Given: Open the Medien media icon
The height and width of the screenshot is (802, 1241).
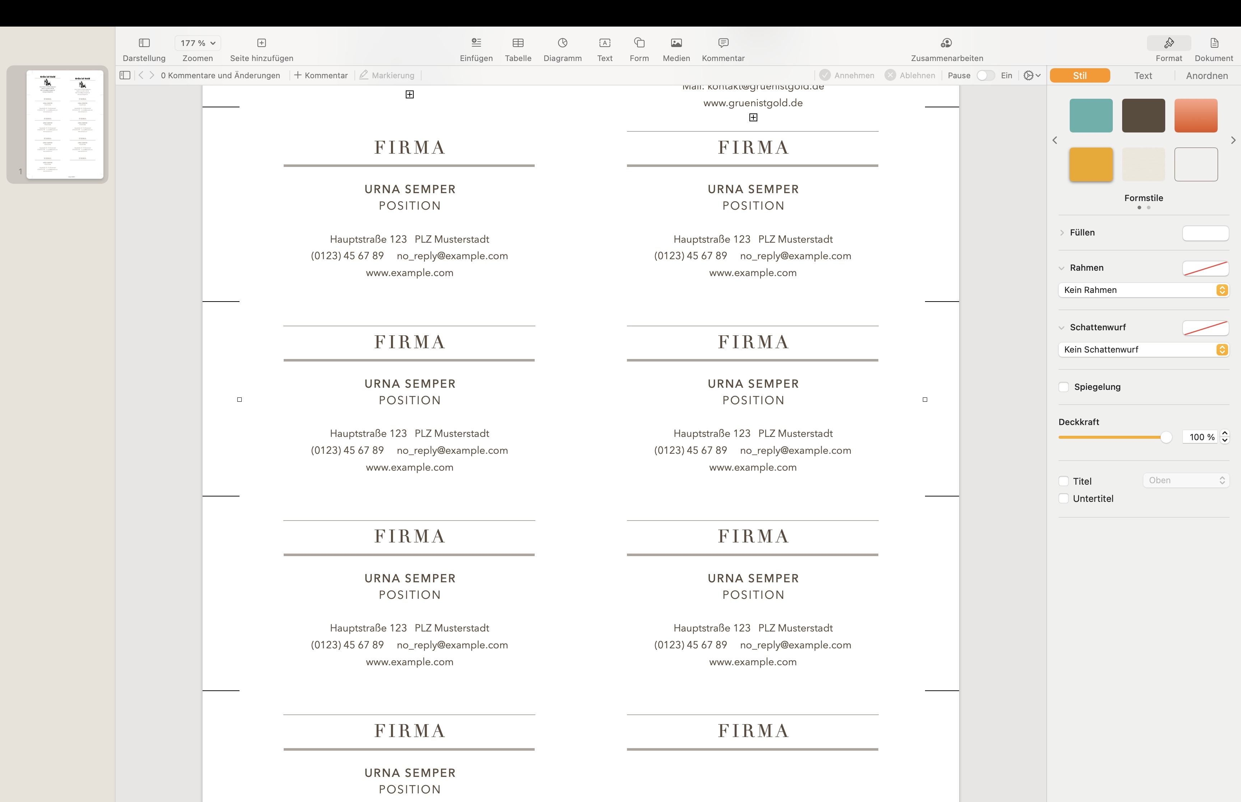Looking at the screenshot, I should (676, 43).
